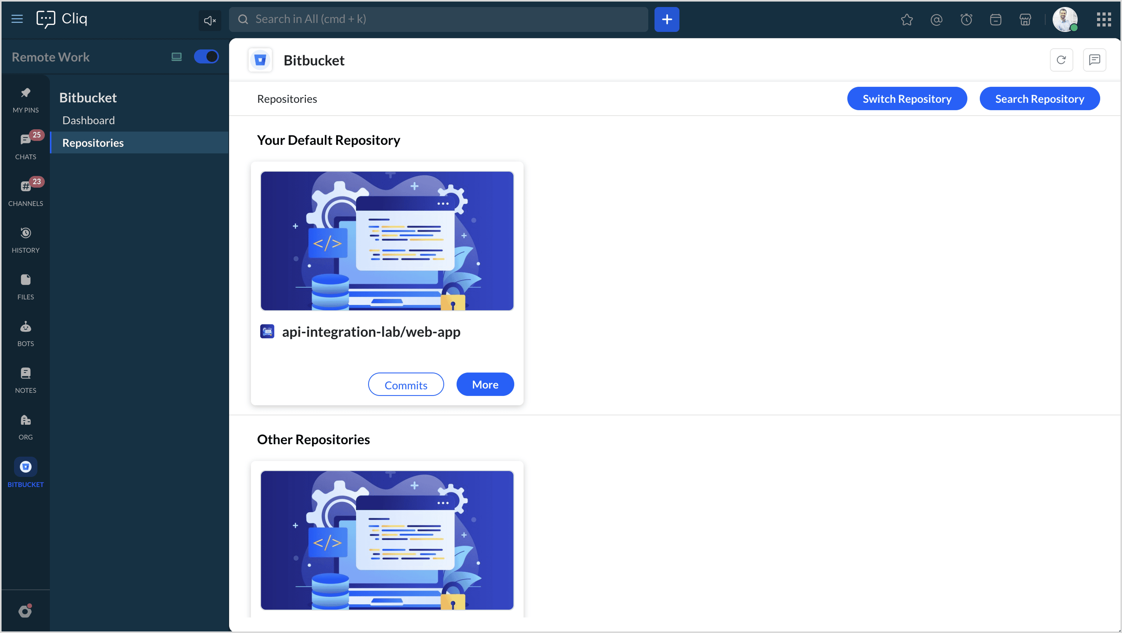Open the apps grid launcher
This screenshot has height=633, width=1122.
pos(1103,19)
